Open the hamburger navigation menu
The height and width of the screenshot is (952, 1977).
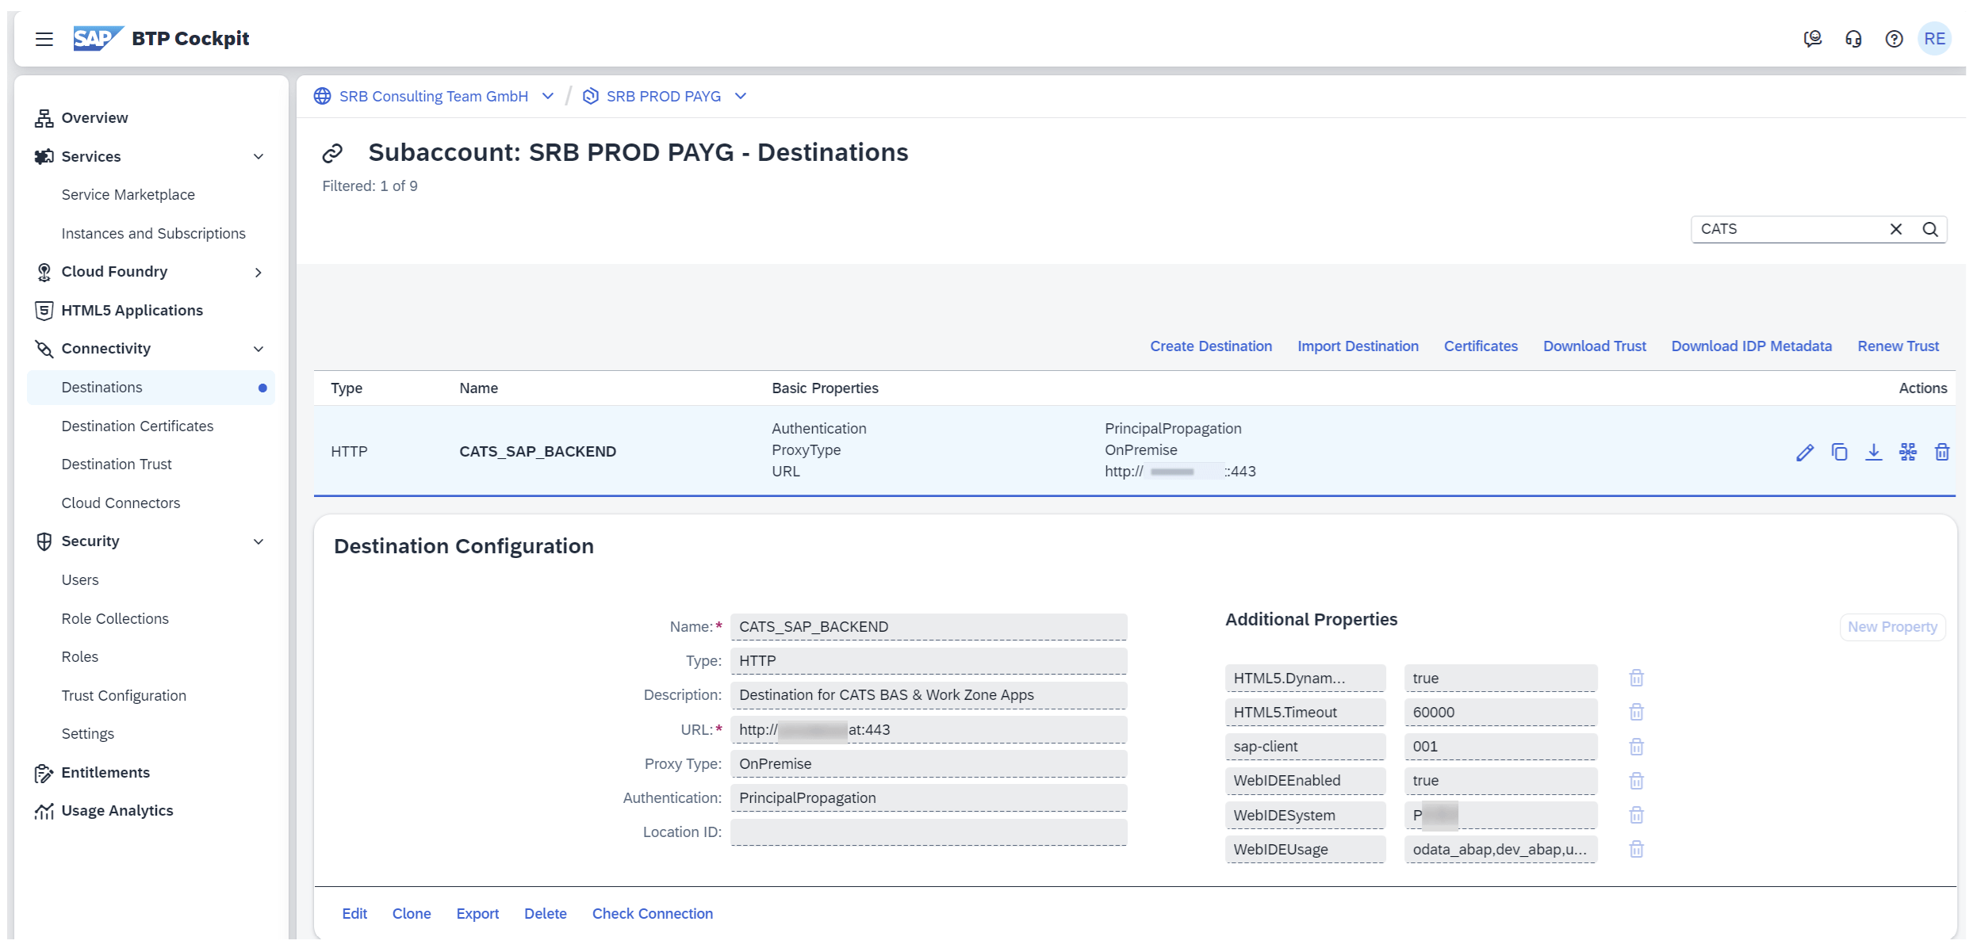[x=44, y=39]
